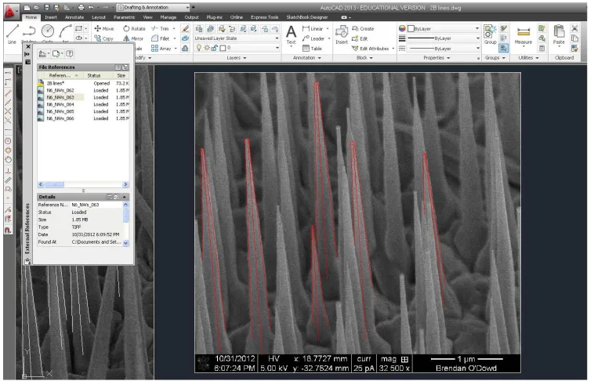Select the multiline Text tool

pos(291,34)
